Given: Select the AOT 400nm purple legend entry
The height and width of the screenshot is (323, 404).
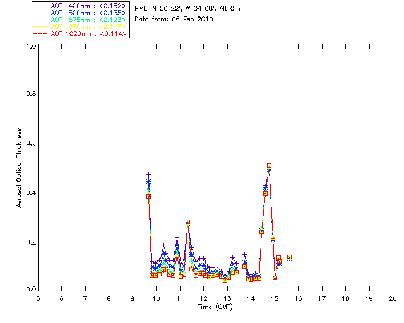Looking at the screenshot, I should tap(80, 6).
